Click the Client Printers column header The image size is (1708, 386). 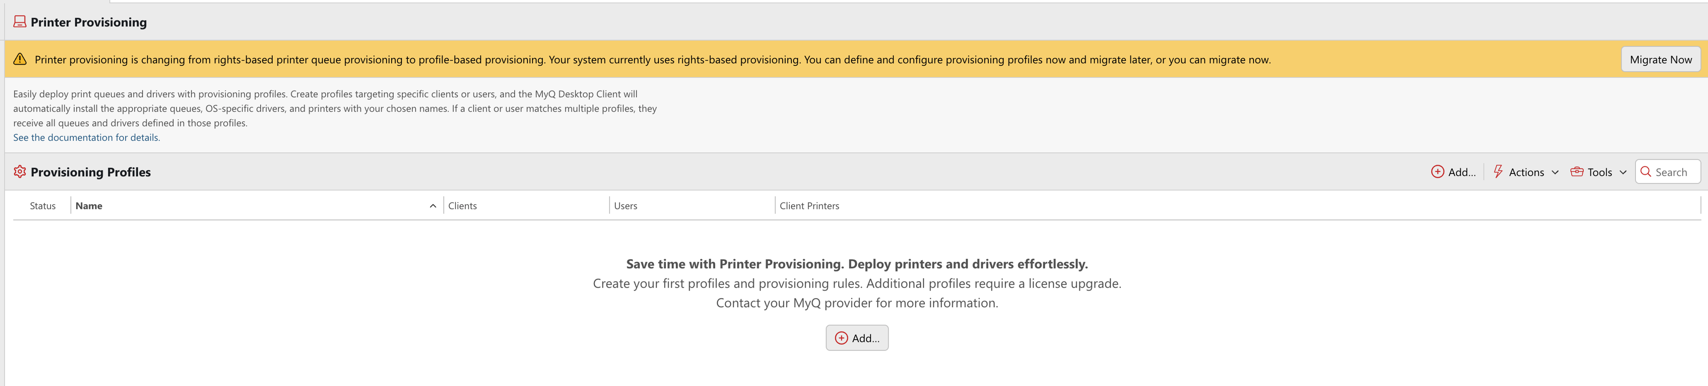click(809, 206)
